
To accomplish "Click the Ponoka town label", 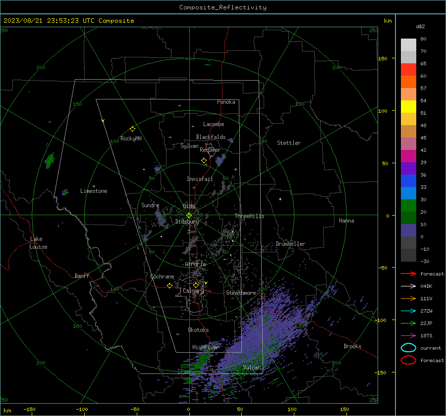I will [226, 102].
